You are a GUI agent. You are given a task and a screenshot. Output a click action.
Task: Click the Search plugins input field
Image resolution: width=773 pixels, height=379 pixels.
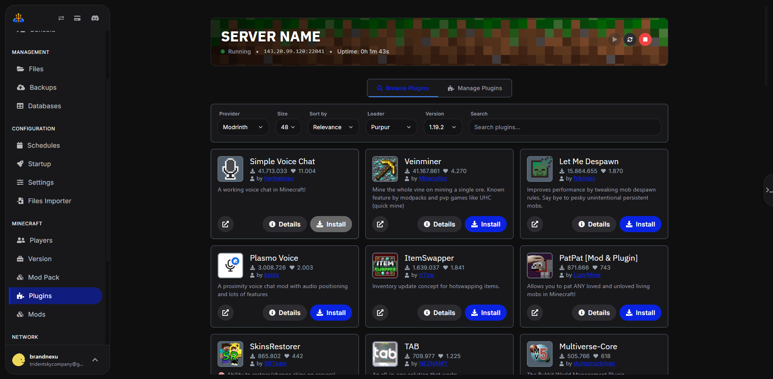coord(564,127)
